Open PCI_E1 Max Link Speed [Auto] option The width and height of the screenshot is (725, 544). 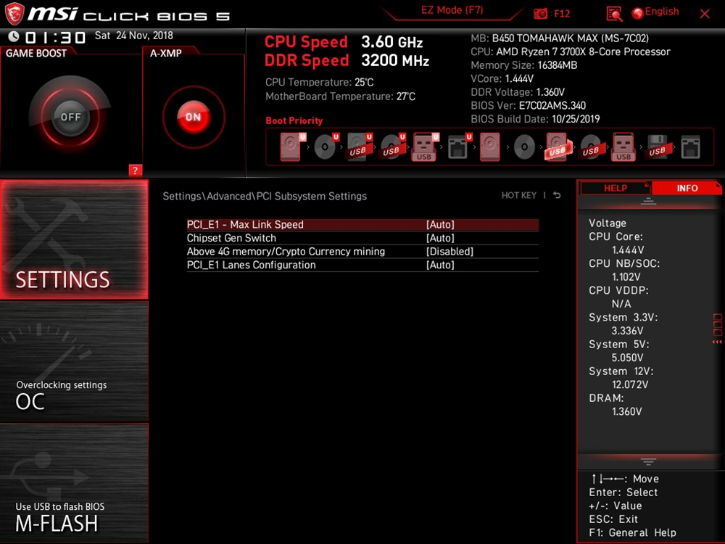tap(440, 224)
